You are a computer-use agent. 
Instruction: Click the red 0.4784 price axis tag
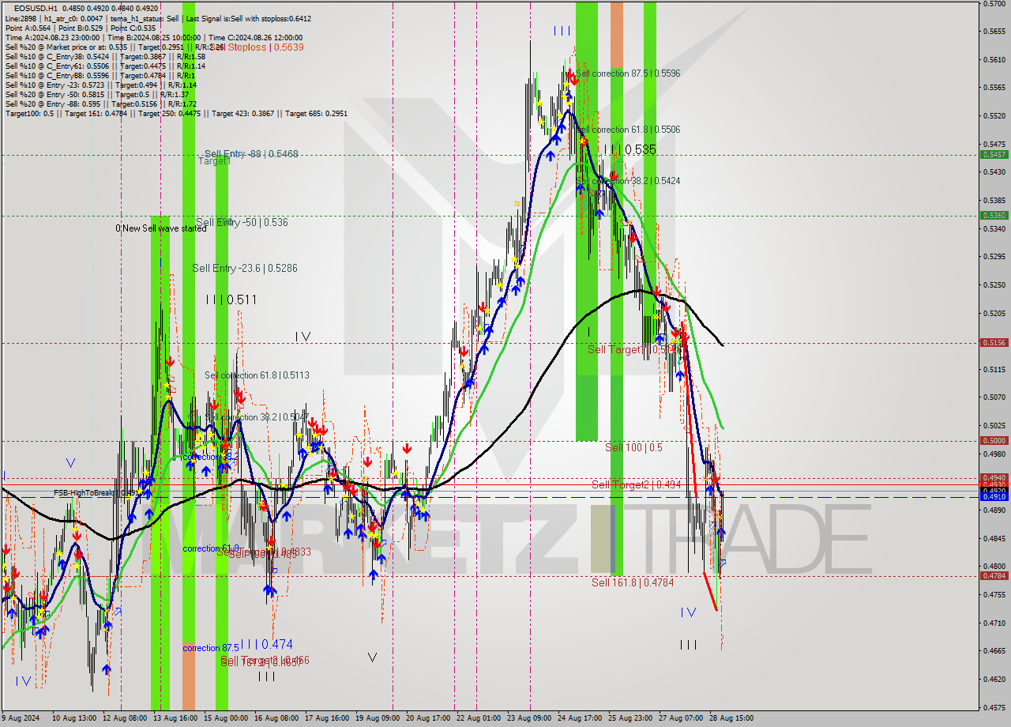point(994,576)
